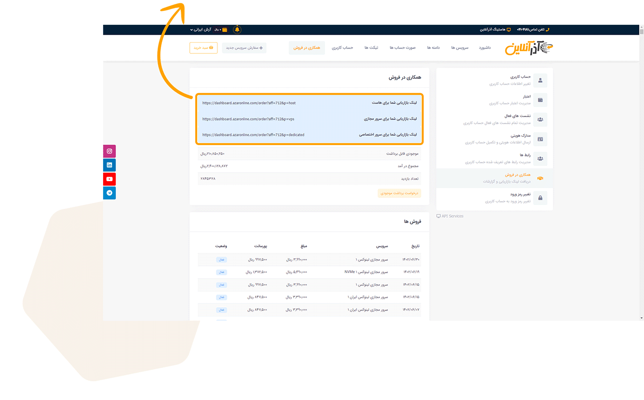The image size is (644, 400).
Task: Click the lock icon for password change
Action: pyautogui.click(x=540, y=198)
